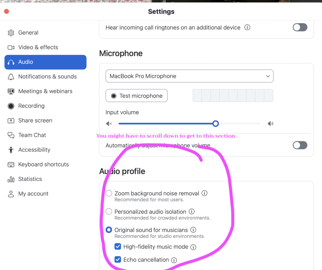Screen dimensions: 322x270
Task: Open Team Chat bubble icon
Action: click(x=11, y=135)
